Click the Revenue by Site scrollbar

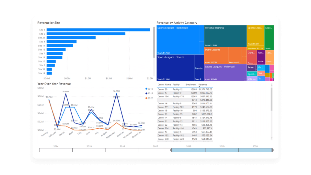(154, 42)
